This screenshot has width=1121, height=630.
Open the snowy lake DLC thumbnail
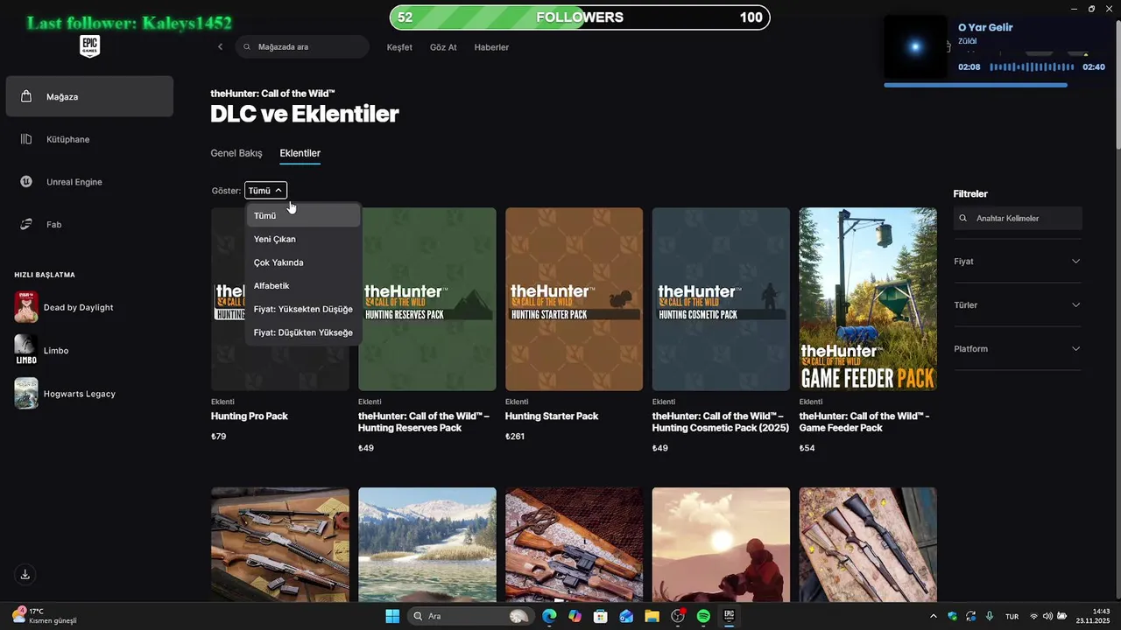click(427, 545)
